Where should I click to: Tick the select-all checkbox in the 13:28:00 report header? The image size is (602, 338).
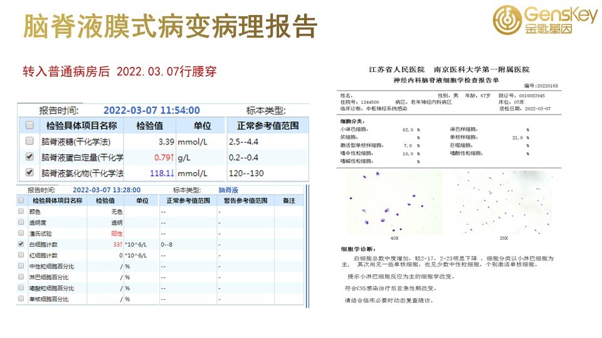point(21,200)
